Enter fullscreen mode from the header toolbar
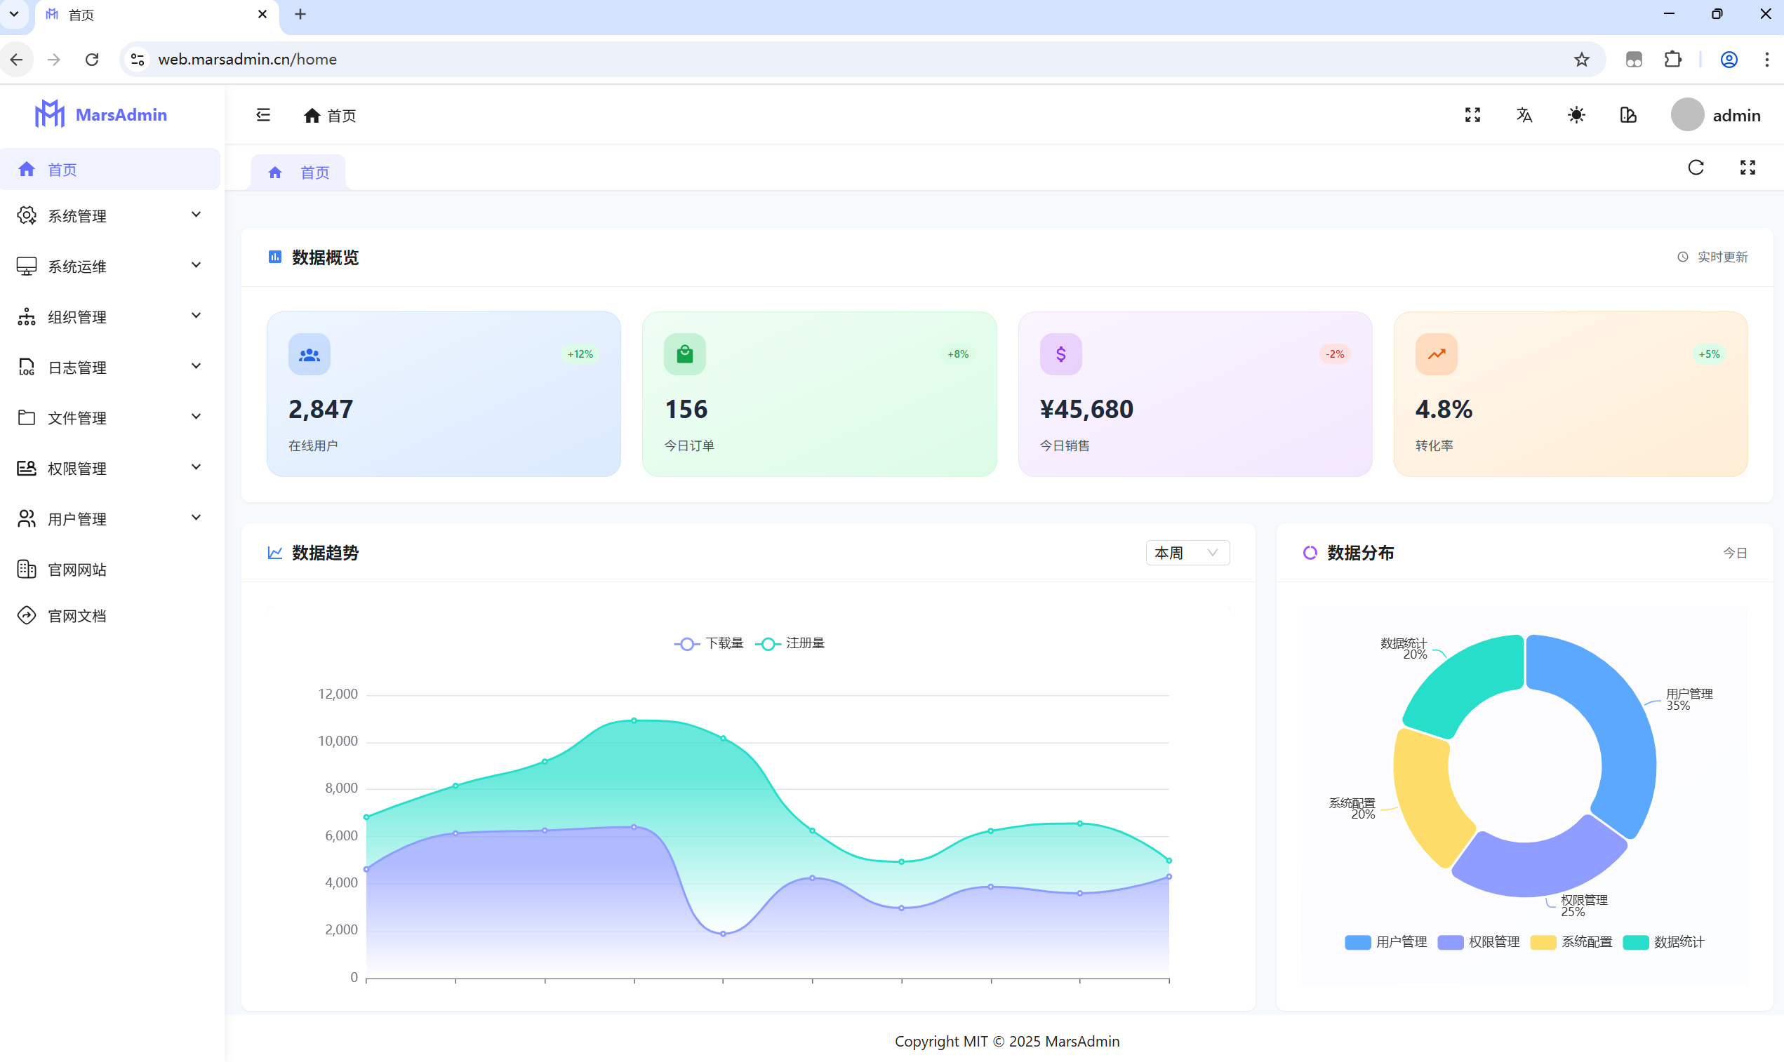 pos(1472,115)
